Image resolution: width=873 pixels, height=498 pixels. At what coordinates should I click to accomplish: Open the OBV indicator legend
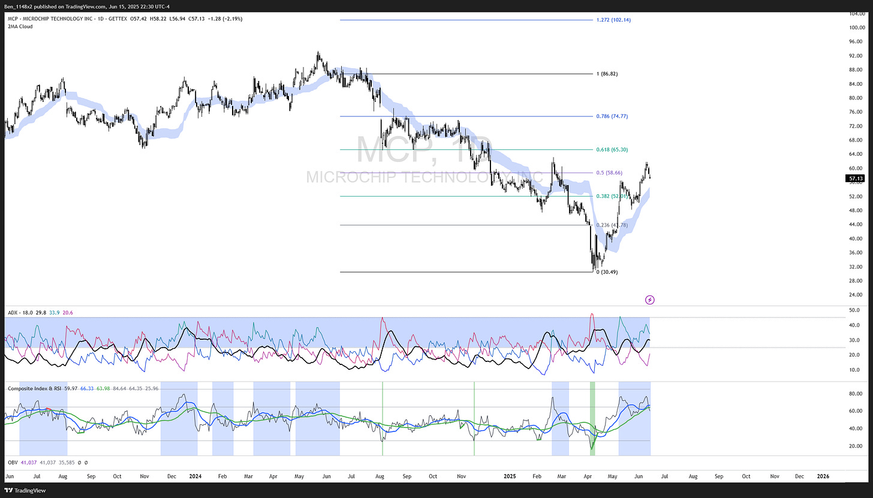point(12,463)
